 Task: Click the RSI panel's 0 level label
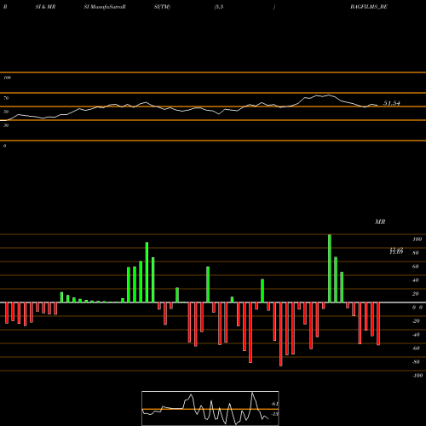point(4,146)
